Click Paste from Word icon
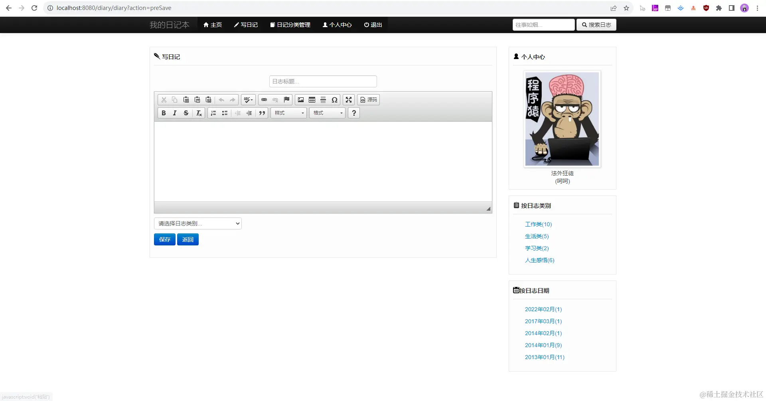 click(x=208, y=100)
